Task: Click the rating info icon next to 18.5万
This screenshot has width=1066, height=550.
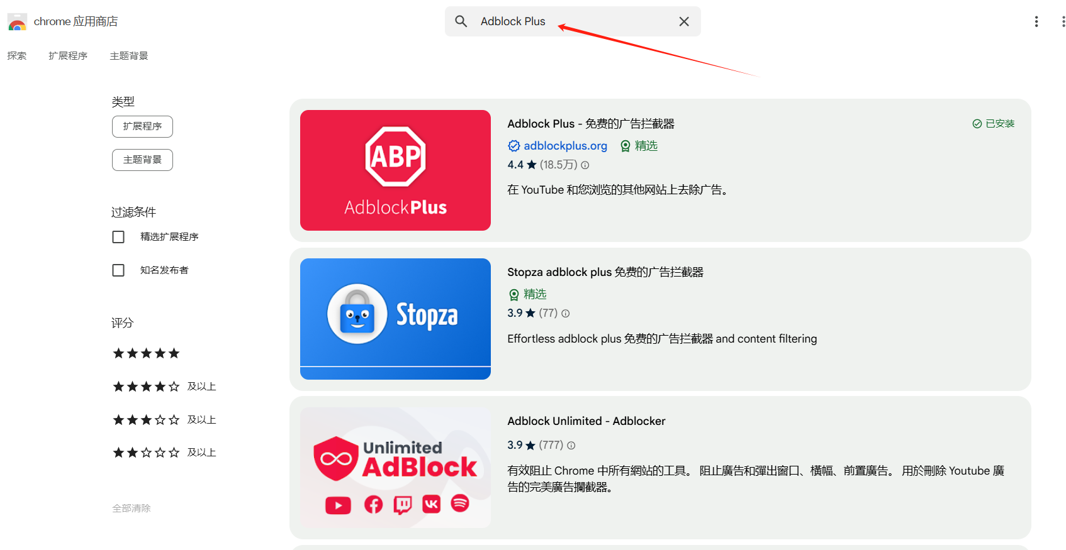Action: point(585,165)
